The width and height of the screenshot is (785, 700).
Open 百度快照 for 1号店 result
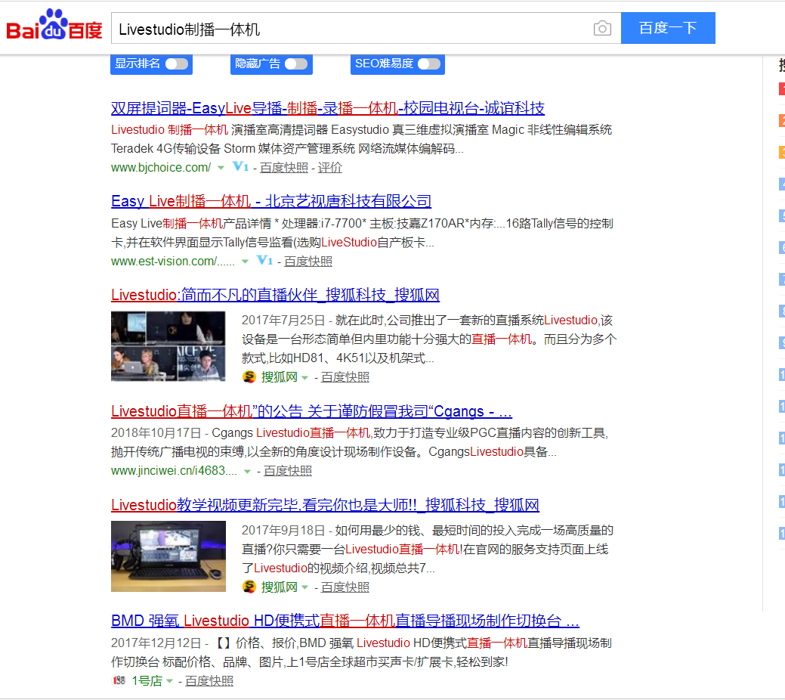[209, 680]
